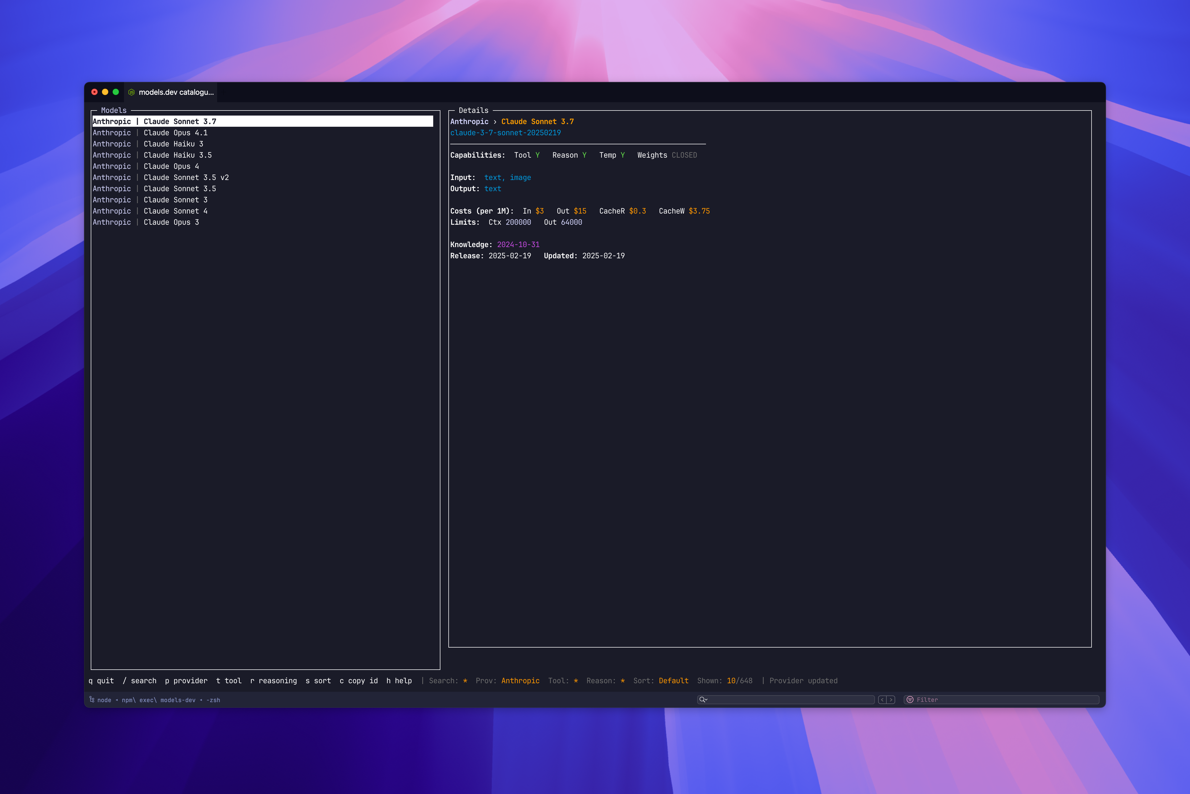Select Claude Opus 4.1 in list
The width and height of the screenshot is (1190, 794).
pyautogui.click(x=175, y=133)
